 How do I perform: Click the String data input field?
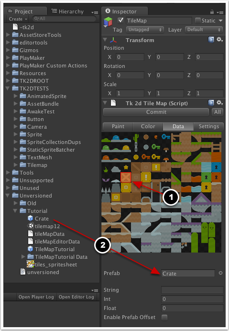192,290
